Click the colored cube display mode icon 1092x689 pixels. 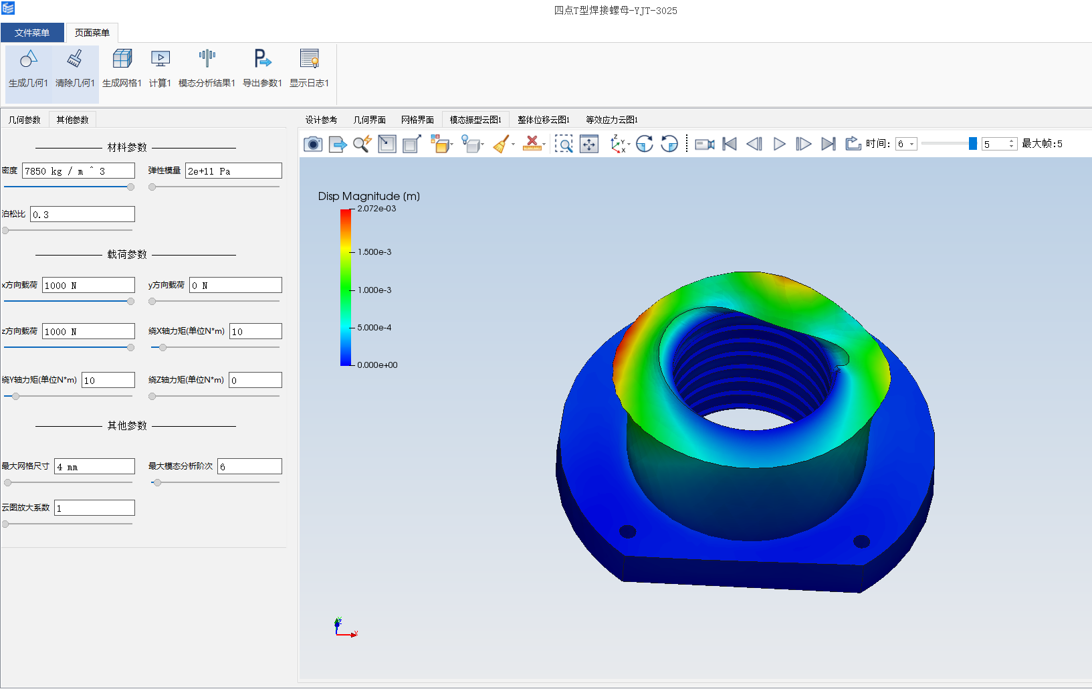(439, 144)
